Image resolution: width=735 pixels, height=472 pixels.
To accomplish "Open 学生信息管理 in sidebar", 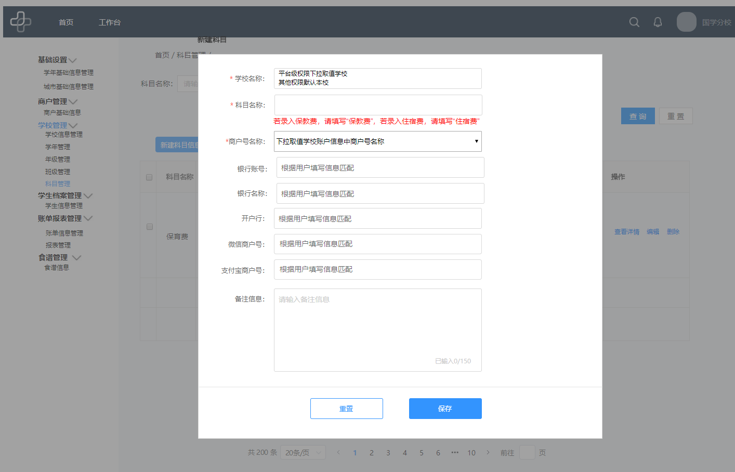I will pos(64,206).
